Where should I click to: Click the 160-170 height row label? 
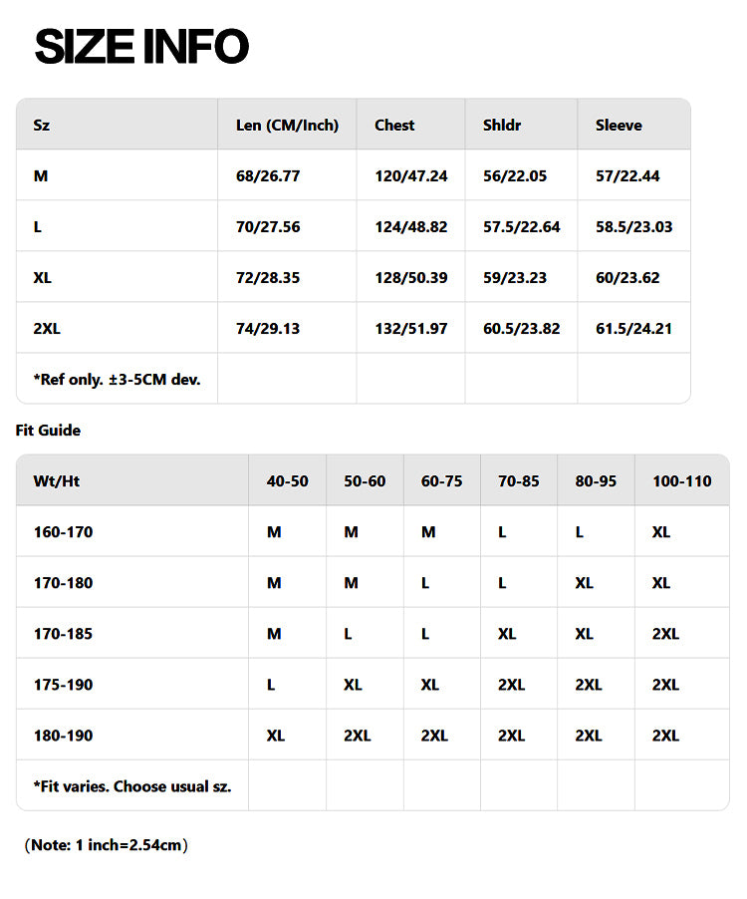[63, 531]
